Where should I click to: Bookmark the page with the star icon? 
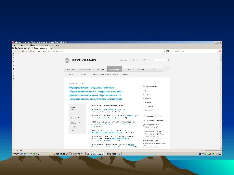164,51
